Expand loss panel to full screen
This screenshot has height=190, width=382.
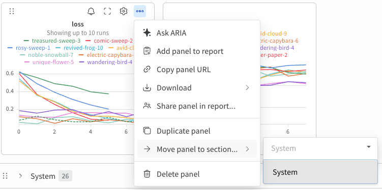click(x=107, y=11)
